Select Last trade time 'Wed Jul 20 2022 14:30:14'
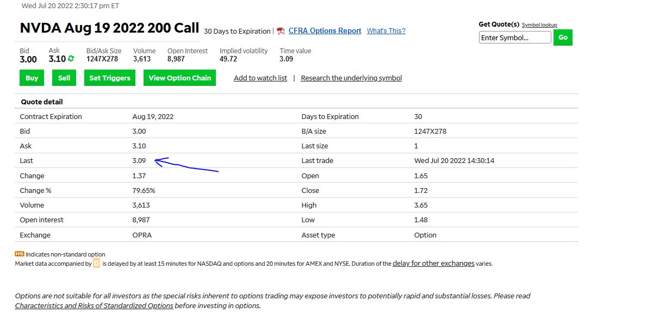The image size is (653, 325). [456, 161]
